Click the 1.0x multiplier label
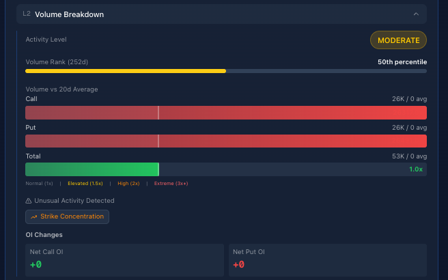 click(x=415, y=169)
